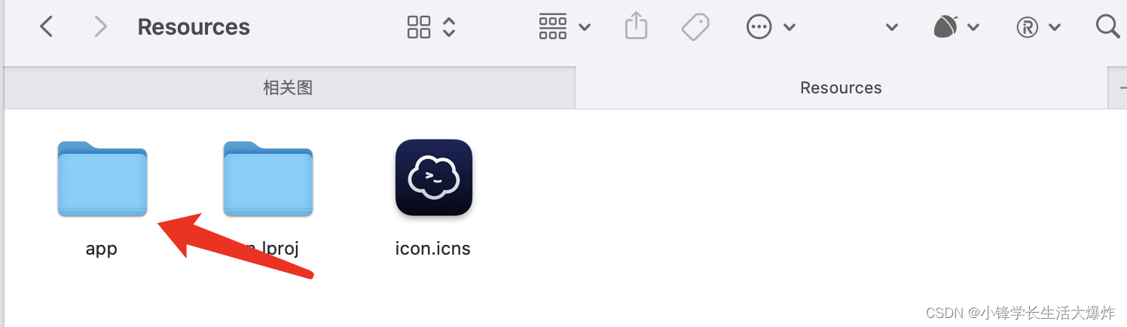Add tags with the tag icon
Image resolution: width=1127 pixels, height=327 pixels.
click(695, 27)
